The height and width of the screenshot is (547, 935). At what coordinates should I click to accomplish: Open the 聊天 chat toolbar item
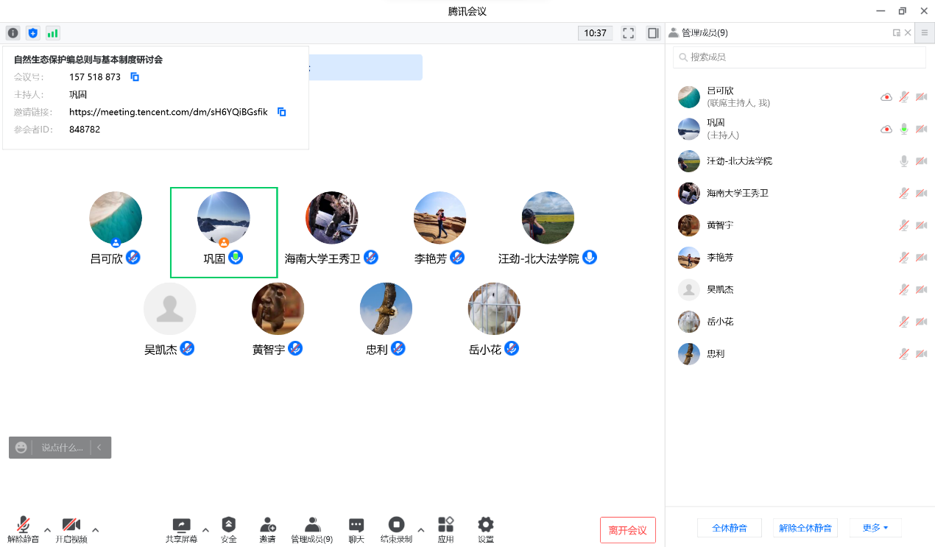click(x=356, y=529)
